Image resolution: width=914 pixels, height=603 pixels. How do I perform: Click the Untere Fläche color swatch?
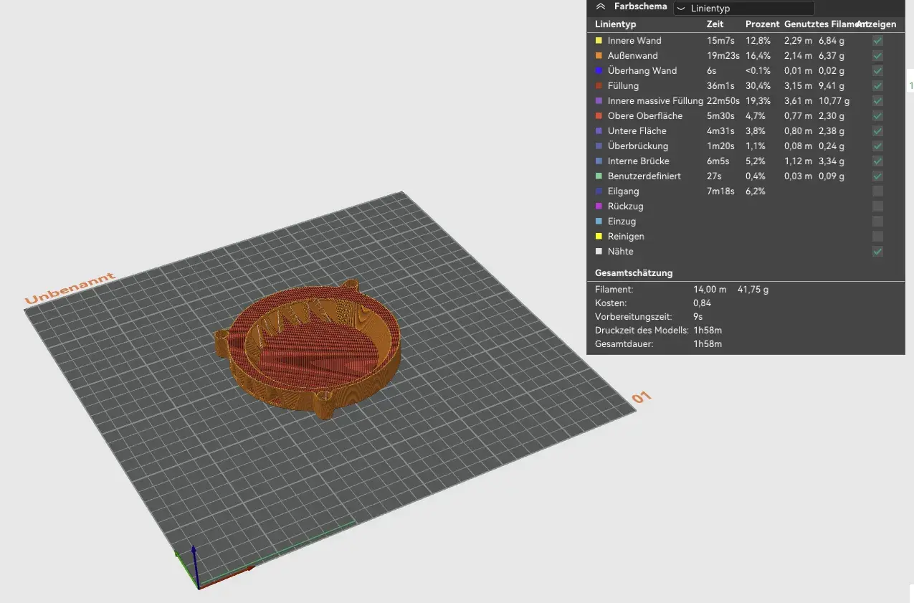[x=599, y=131]
